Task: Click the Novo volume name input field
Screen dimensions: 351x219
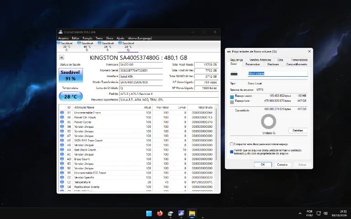Action: (x=278, y=73)
